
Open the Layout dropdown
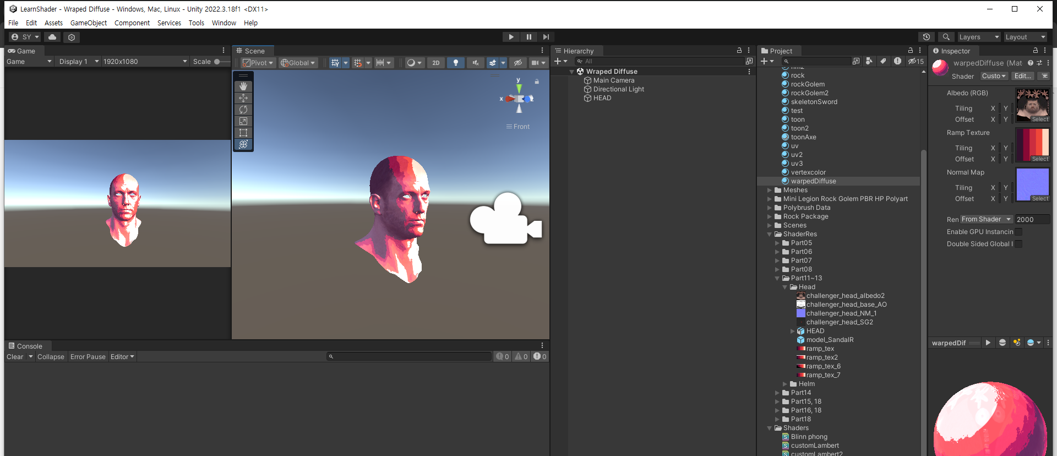[x=1025, y=37]
